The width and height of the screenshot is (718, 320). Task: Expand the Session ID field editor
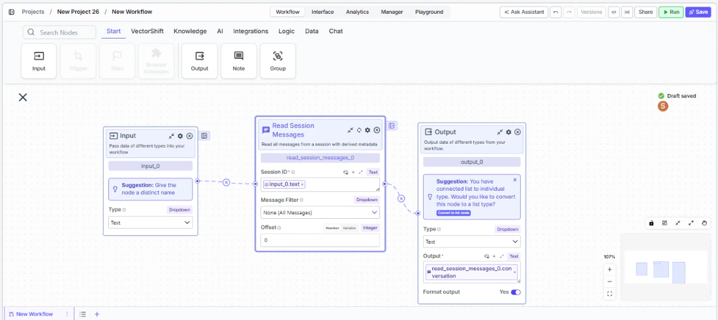coord(360,172)
